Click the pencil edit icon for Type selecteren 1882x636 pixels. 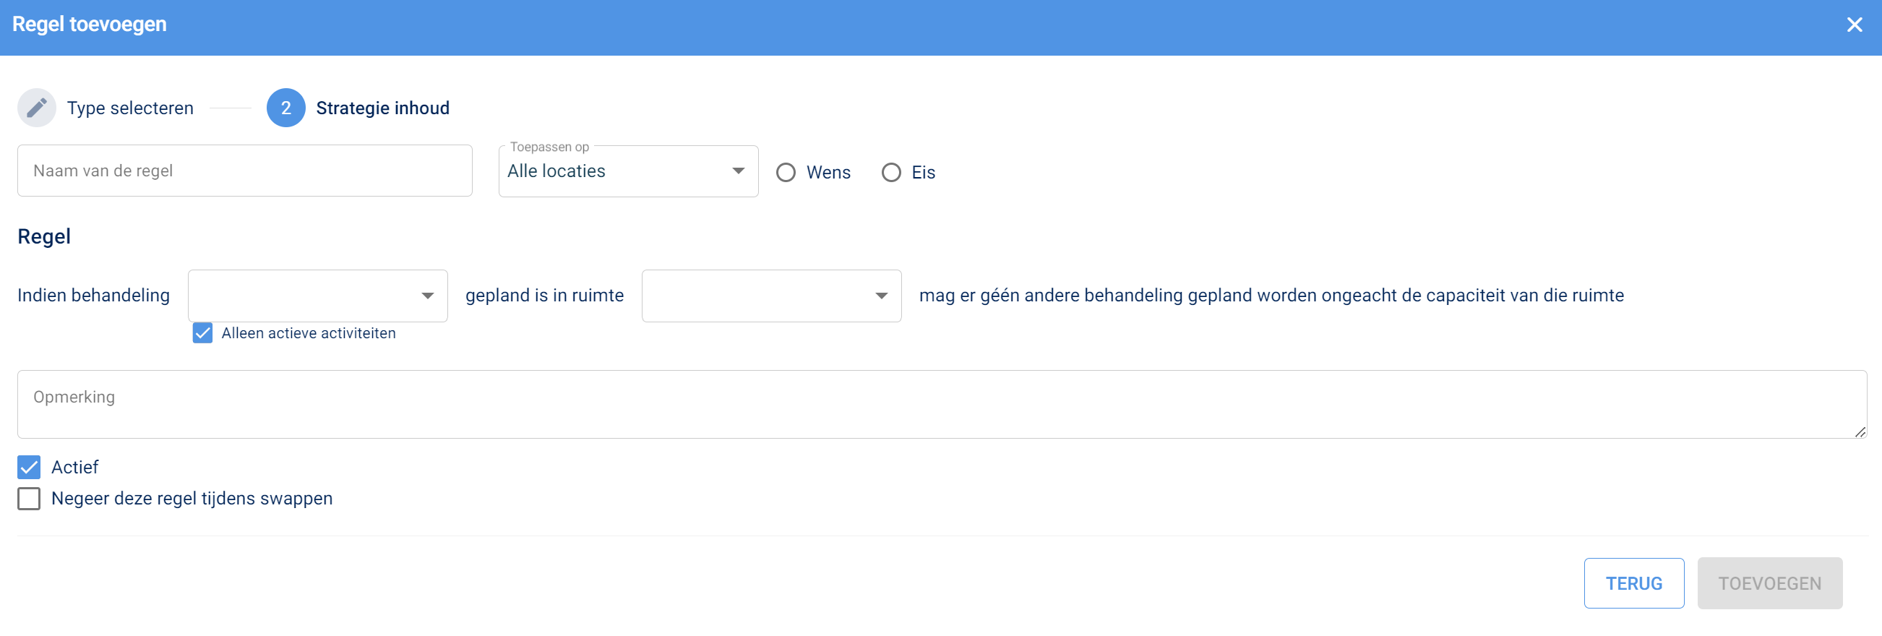37,108
